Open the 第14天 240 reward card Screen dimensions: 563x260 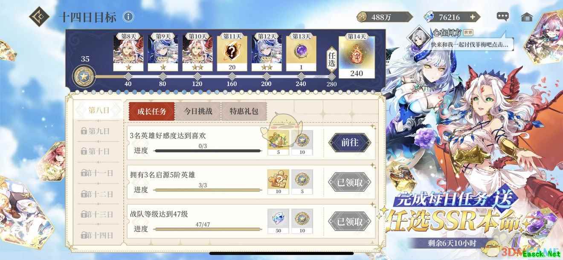(357, 55)
